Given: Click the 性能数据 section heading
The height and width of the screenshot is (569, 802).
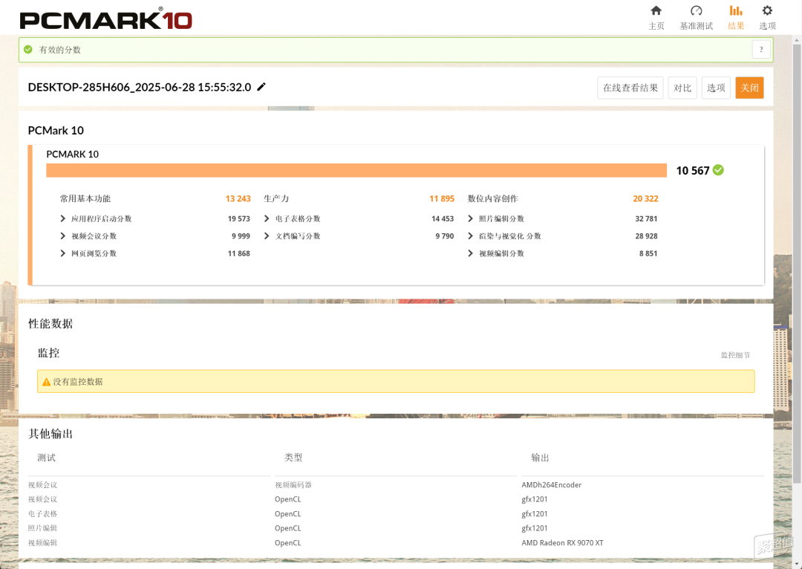Looking at the screenshot, I should [50, 323].
